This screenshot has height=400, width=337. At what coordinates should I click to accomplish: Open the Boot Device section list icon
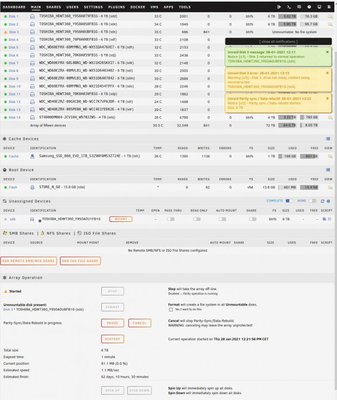coord(328,170)
